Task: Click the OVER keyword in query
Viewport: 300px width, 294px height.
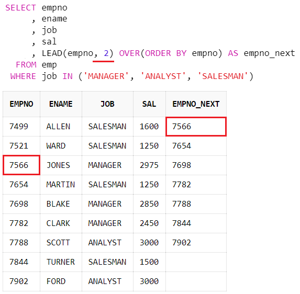Action: pos(129,53)
